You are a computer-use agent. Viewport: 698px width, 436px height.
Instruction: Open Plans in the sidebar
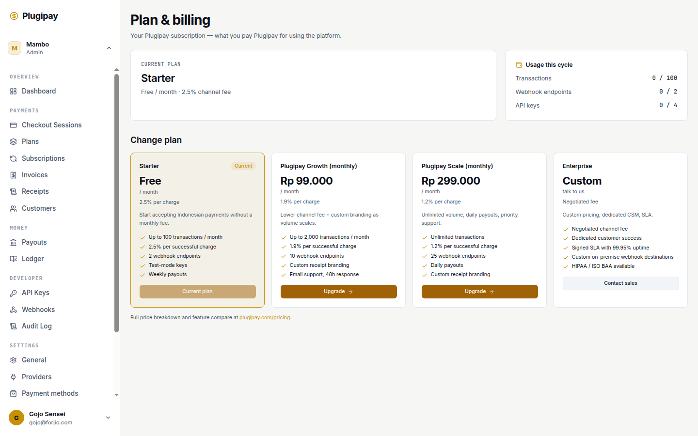pos(30,141)
